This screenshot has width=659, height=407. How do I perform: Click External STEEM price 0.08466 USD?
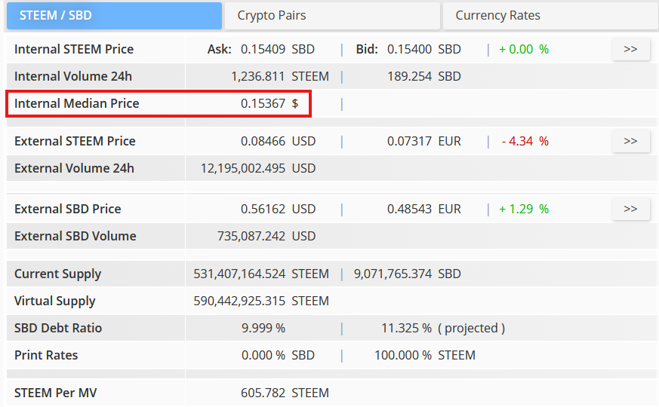pos(277,142)
